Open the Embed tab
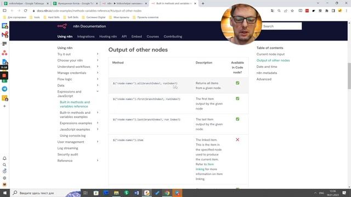 [137, 37]
